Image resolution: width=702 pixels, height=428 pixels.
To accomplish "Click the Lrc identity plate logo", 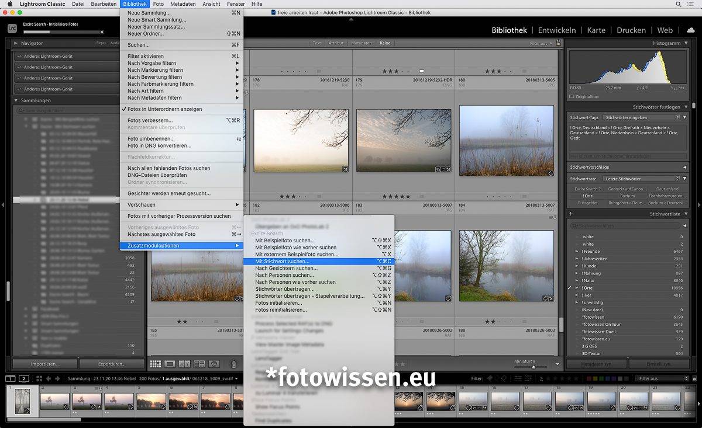I will tap(12, 27).
